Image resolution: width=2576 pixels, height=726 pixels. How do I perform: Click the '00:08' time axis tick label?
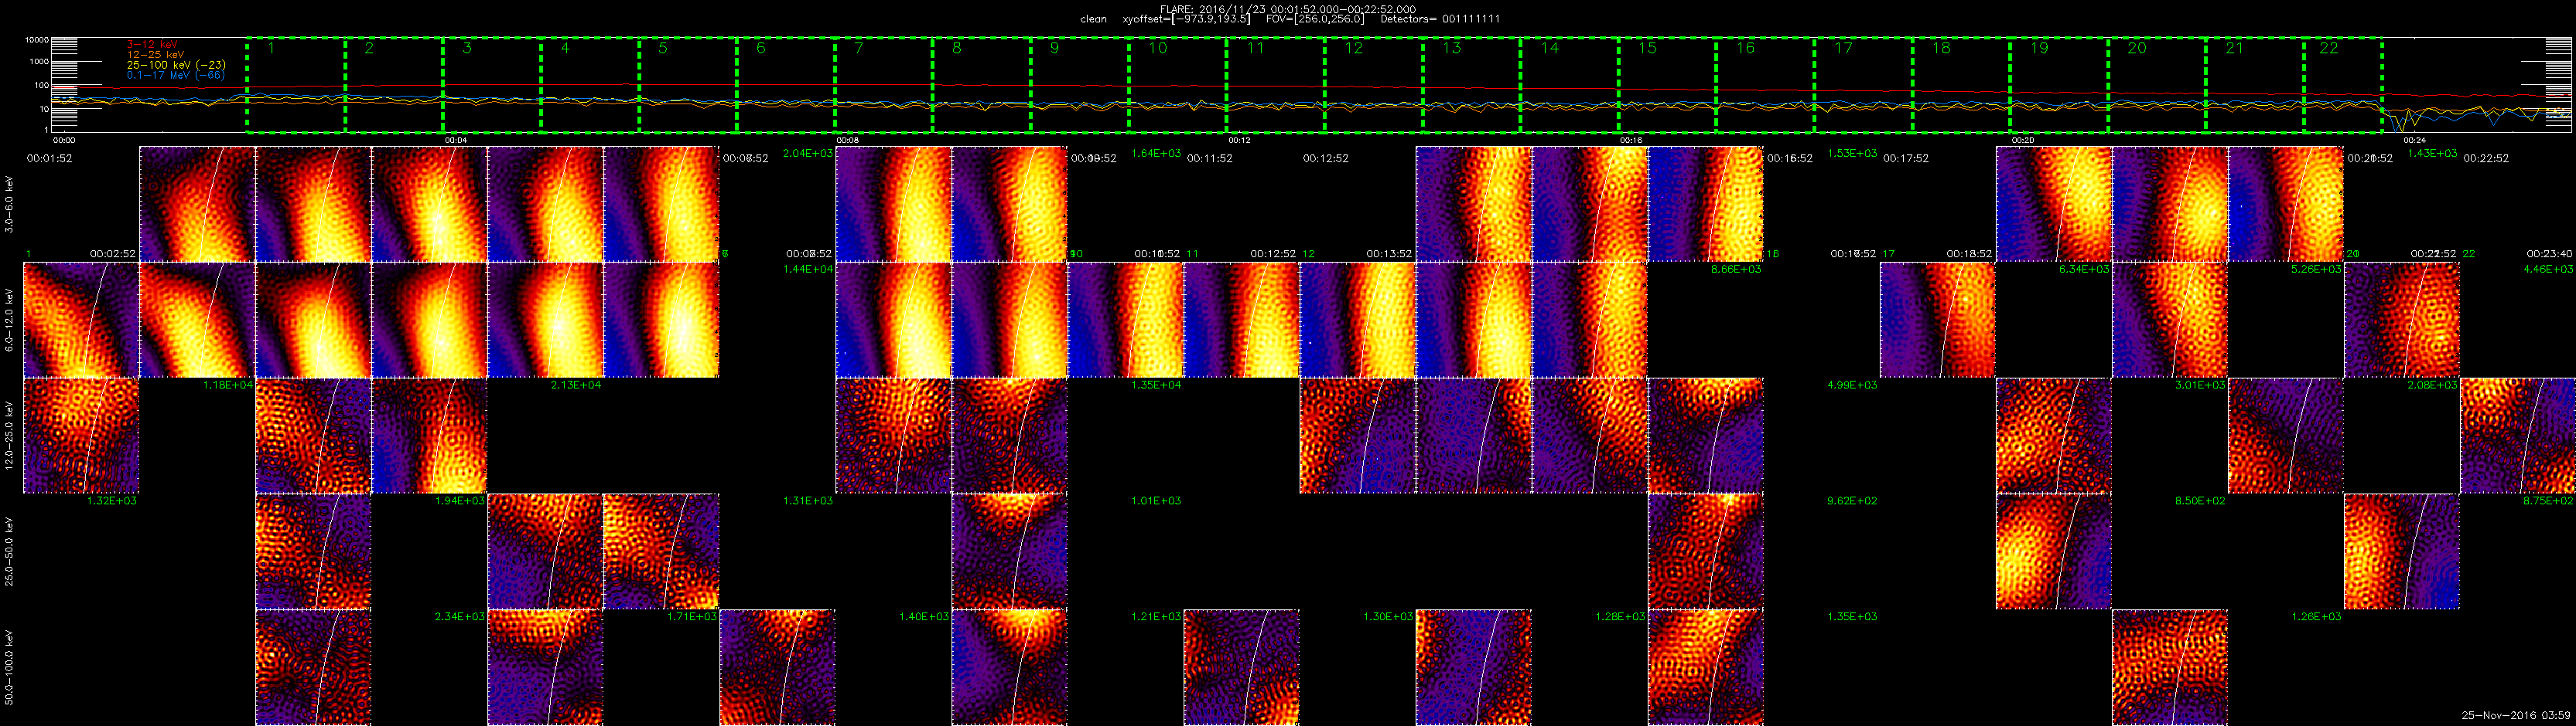848,141
